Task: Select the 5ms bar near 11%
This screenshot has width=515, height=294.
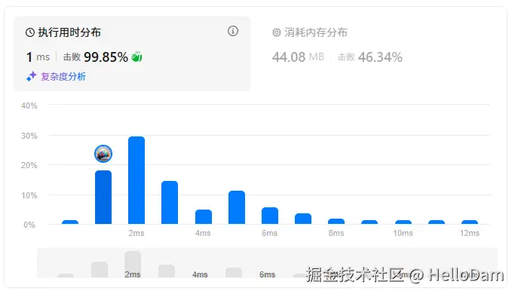Action: 237,207
